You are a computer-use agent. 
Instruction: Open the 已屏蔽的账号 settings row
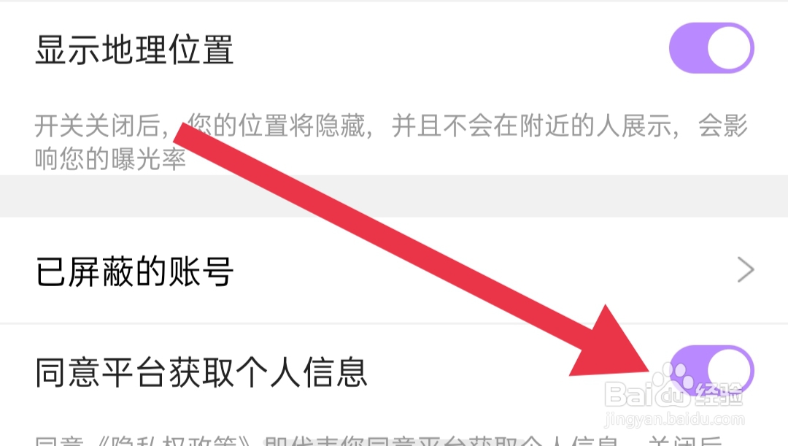[x=394, y=271]
